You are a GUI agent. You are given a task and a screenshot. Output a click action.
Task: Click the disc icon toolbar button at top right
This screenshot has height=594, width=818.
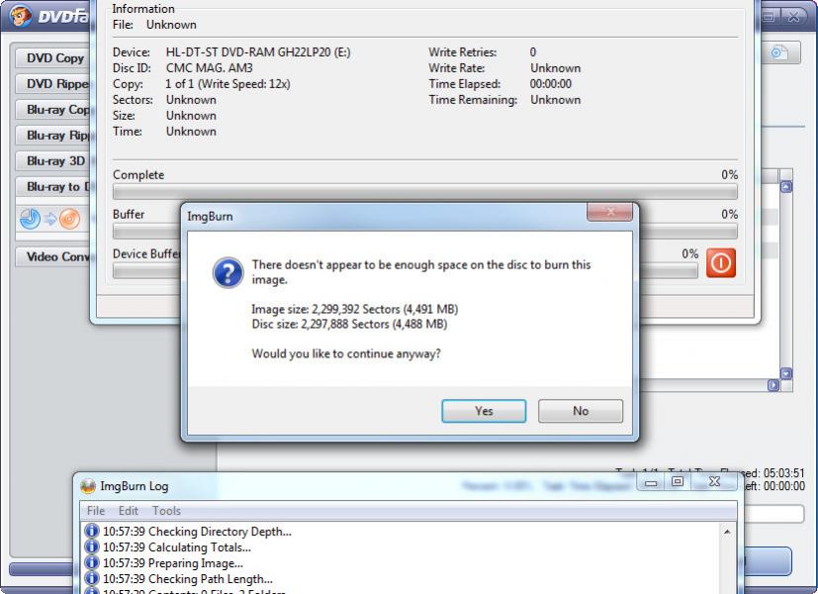tap(779, 52)
